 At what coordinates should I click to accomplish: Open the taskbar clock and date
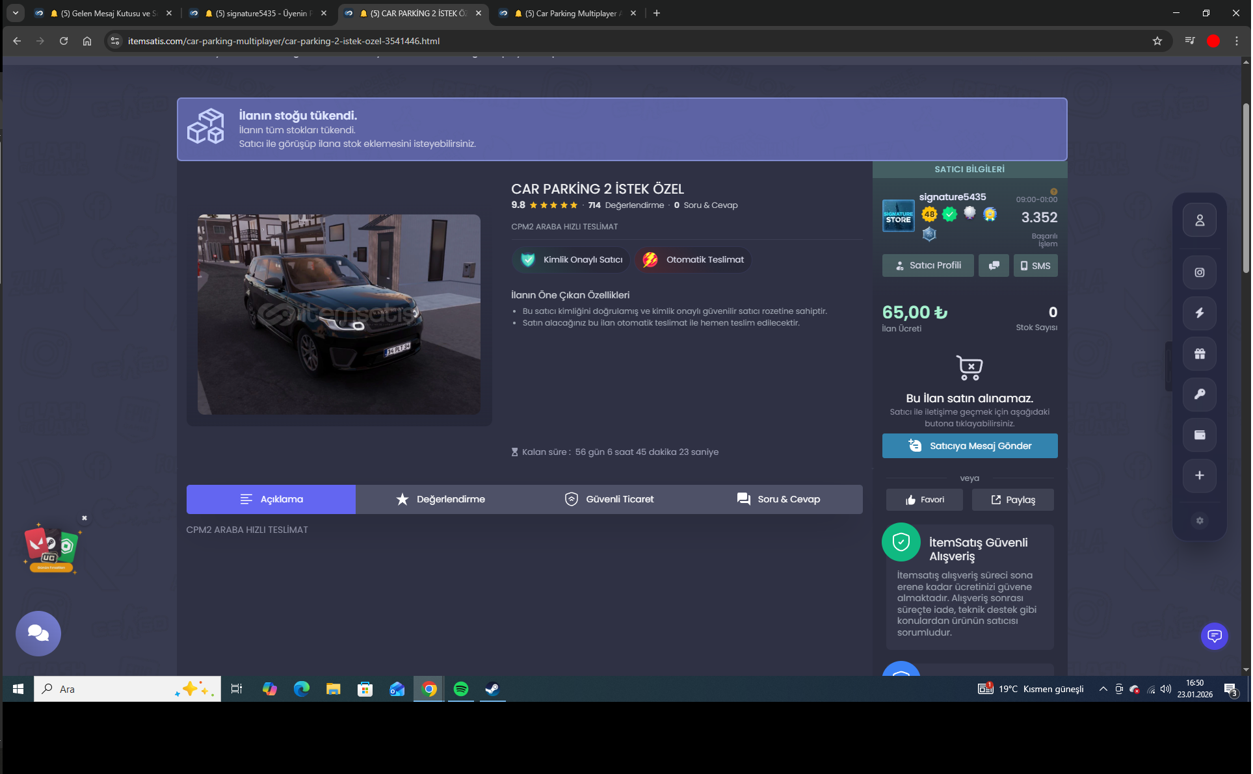pyautogui.click(x=1195, y=689)
